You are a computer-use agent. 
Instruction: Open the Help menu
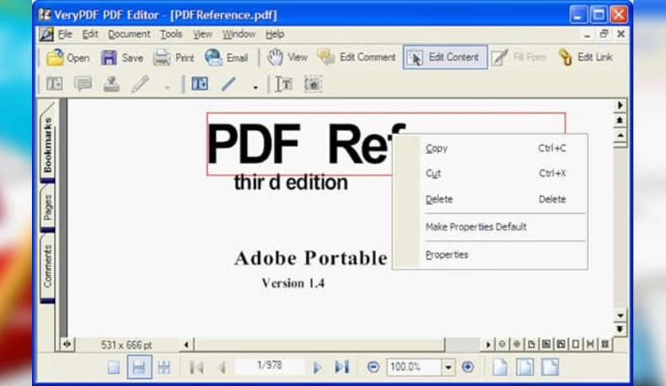(x=275, y=34)
